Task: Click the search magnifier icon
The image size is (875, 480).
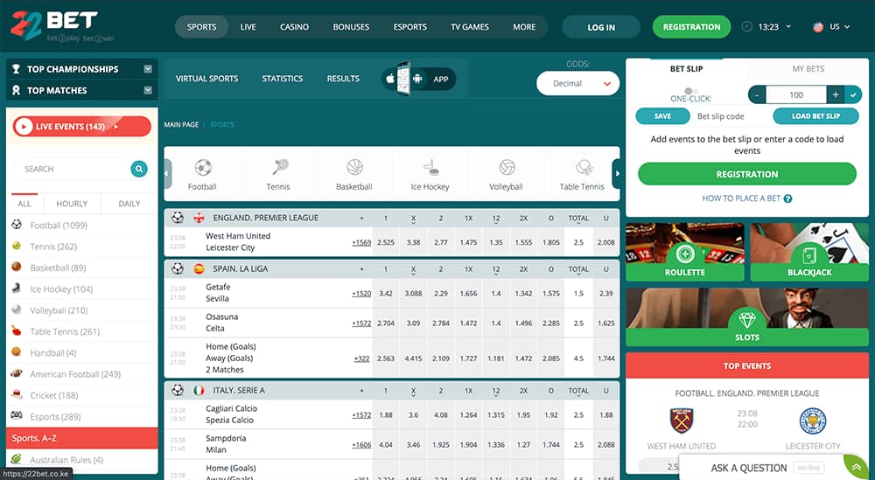Action: (x=139, y=169)
